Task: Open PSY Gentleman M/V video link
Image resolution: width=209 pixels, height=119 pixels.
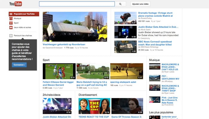Action: click(x=170, y=77)
